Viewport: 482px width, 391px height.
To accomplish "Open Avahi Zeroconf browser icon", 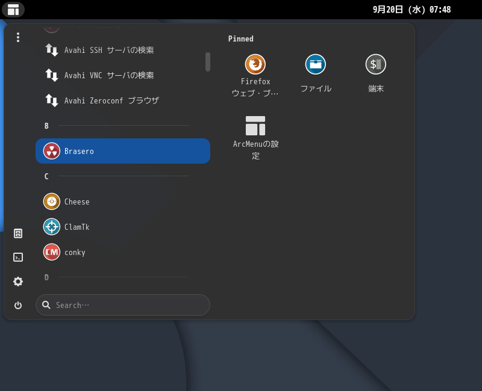I will (52, 100).
